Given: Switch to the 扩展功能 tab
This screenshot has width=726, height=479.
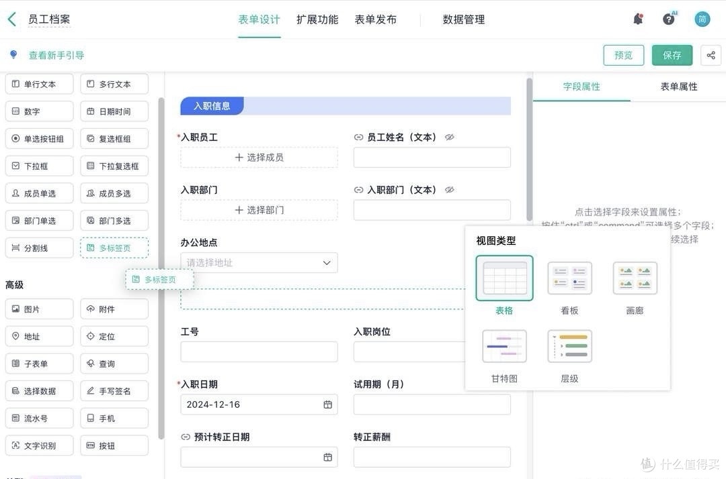Looking at the screenshot, I should (317, 19).
